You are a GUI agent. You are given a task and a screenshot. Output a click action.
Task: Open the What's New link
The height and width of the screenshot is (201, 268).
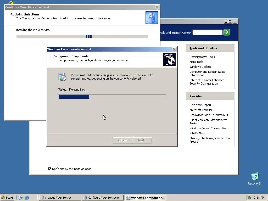[x=197, y=133]
